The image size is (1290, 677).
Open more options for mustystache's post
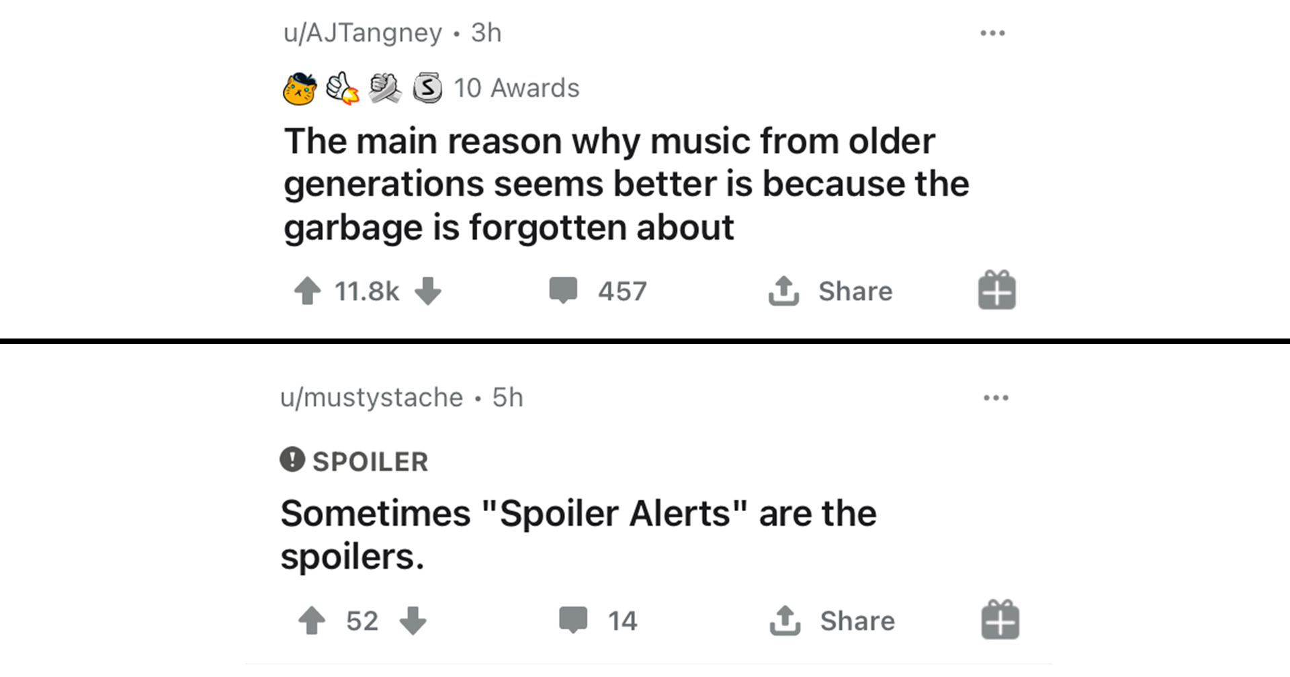point(995,398)
